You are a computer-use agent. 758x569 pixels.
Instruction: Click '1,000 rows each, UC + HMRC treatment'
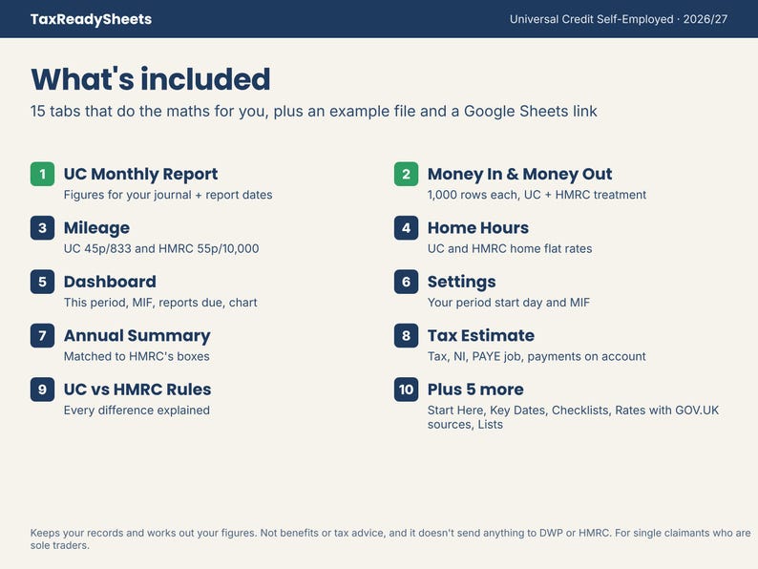click(x=537, y=195)
